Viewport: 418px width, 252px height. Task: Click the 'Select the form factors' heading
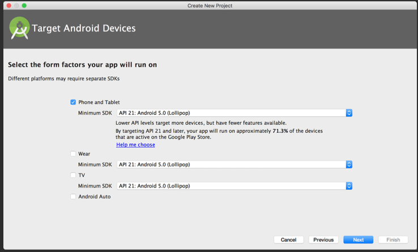(x=82, y=65)
